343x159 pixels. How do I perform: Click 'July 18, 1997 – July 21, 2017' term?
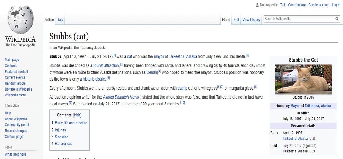303,119
